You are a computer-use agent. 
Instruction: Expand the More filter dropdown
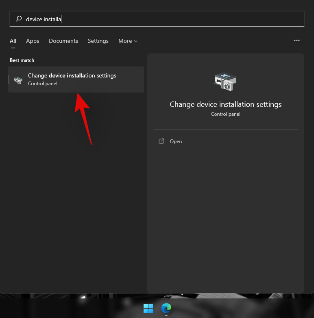(127, 41)
